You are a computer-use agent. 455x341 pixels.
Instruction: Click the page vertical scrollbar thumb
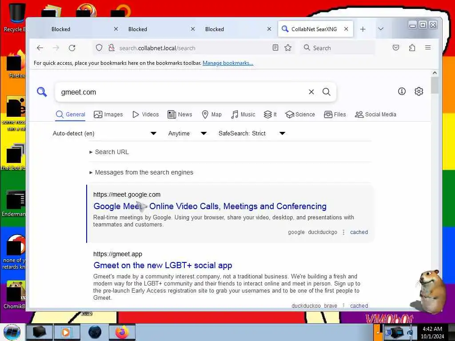click(x=435, y=85)
